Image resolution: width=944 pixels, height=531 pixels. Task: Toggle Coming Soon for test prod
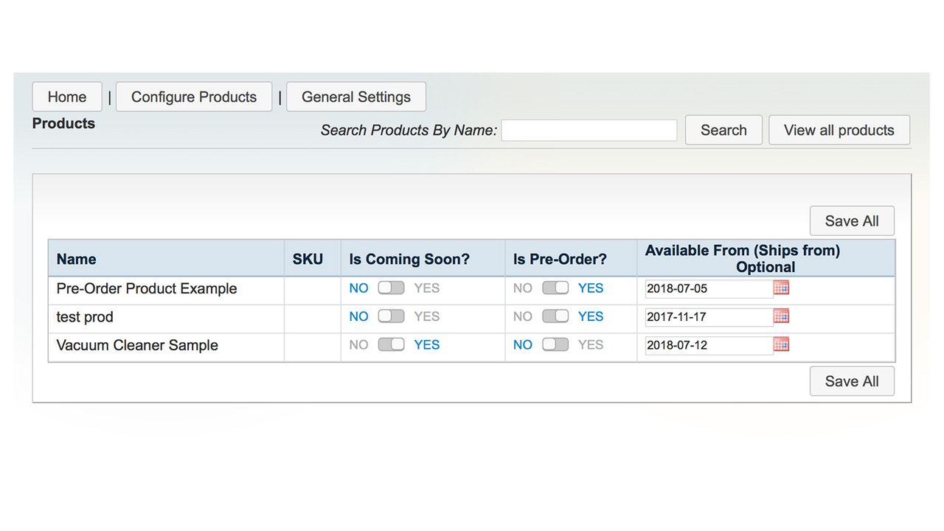(x=391, y=316)
